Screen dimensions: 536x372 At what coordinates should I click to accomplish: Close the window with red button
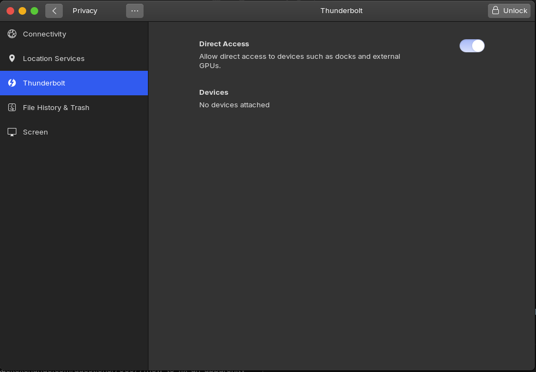click(10, 11)
